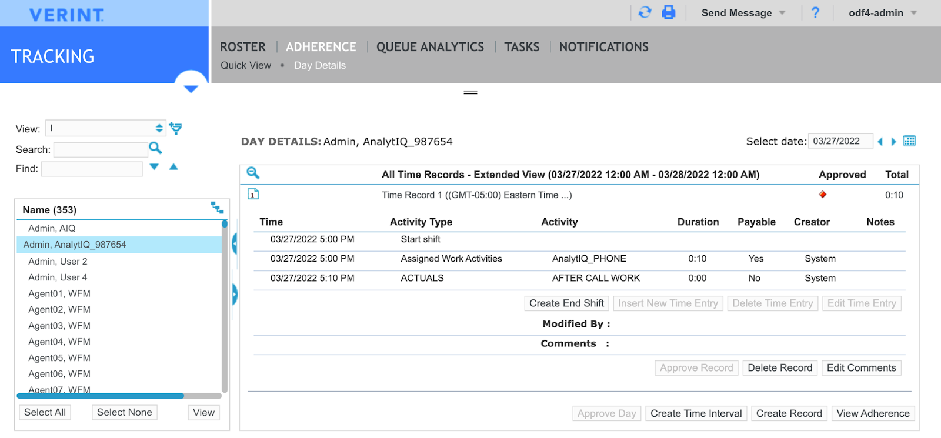Select Admin, AIQ in the name list
This screenshot has height=438, width=941.
(52, 228)
